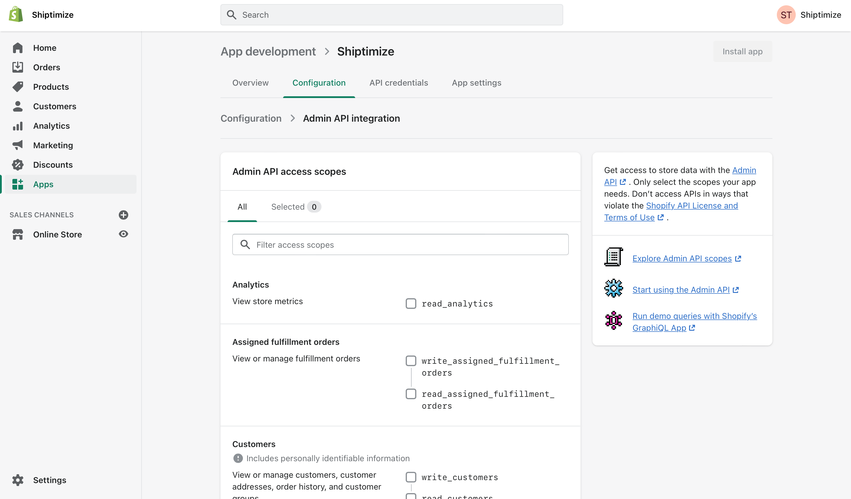Open the API credentials tab
Viewport: 851px width, 499px height.
(399, 83)
